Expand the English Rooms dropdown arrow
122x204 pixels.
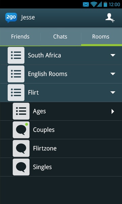113,74
